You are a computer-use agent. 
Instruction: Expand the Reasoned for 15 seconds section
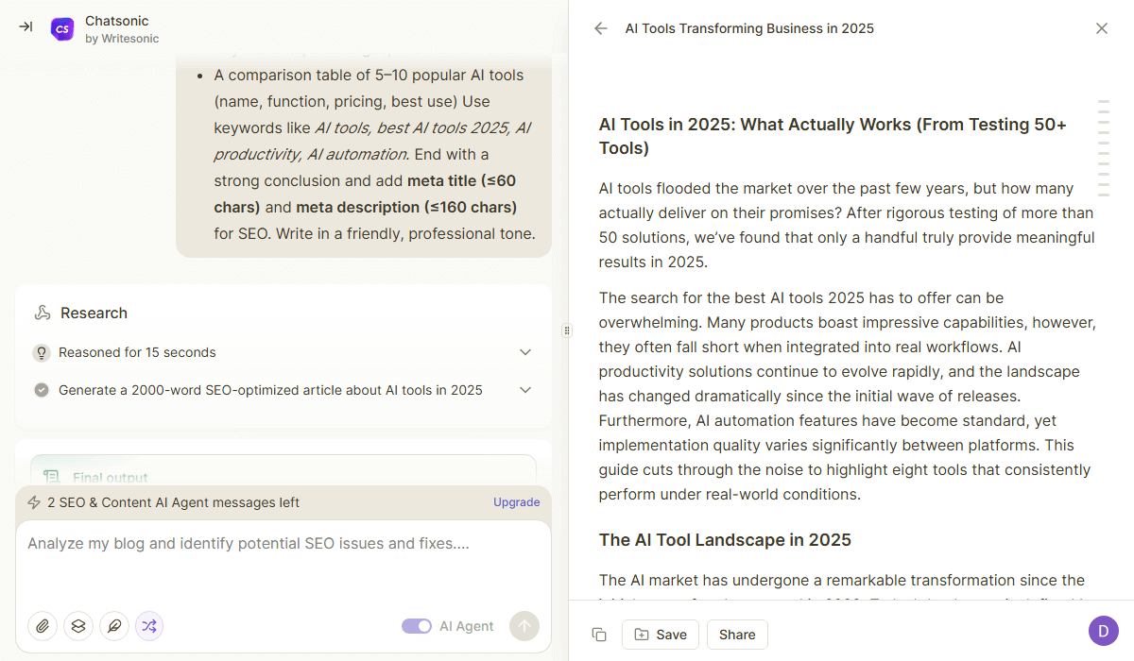pos(525,352)
